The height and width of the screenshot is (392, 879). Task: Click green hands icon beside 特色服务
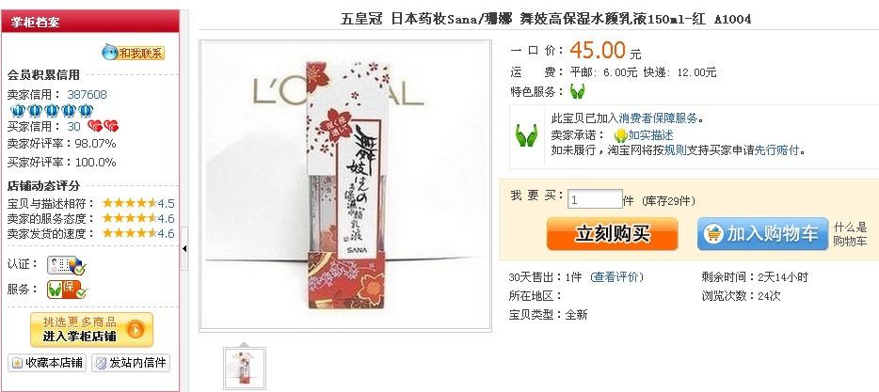577,91
